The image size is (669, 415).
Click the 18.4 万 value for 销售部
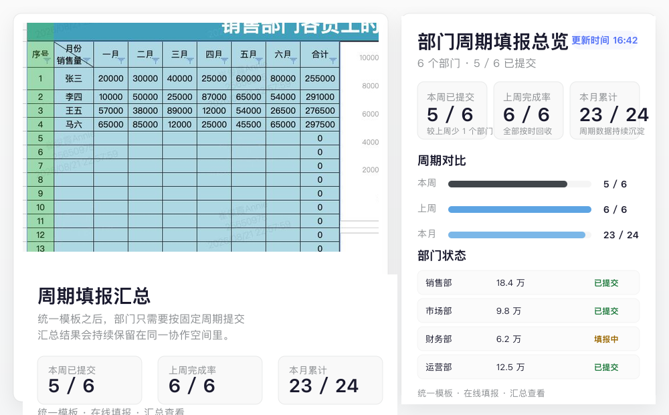(510, 282)
